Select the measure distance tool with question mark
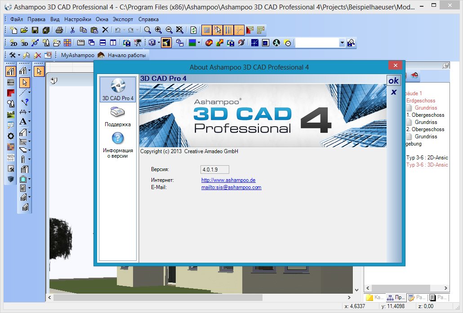 tap(25, 102)
